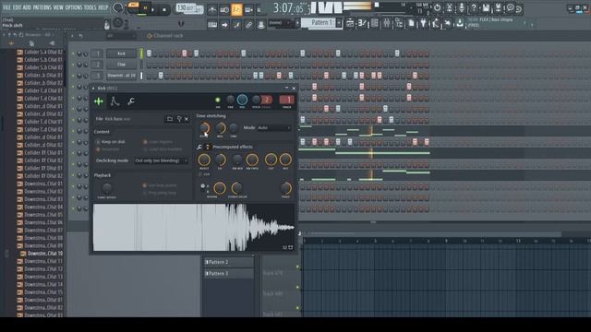This screenshot has width=591, height=332.
Task: Toggle typing keyboard to piano icon
Action: [212, 25]
